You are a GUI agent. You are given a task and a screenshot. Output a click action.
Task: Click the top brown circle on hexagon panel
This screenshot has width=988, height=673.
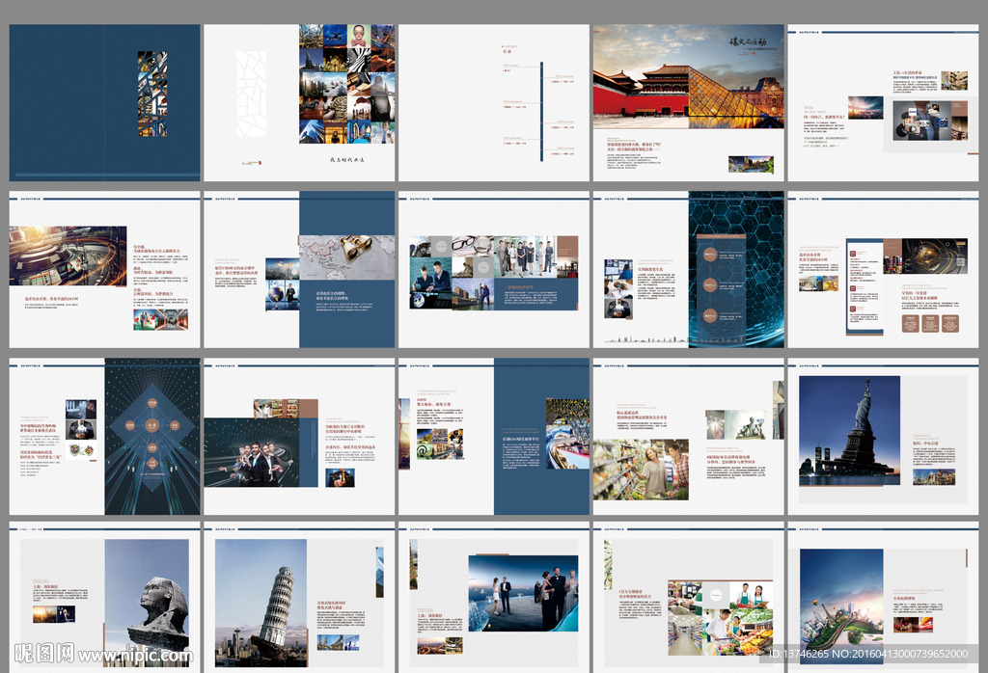[x=708, y=256]
